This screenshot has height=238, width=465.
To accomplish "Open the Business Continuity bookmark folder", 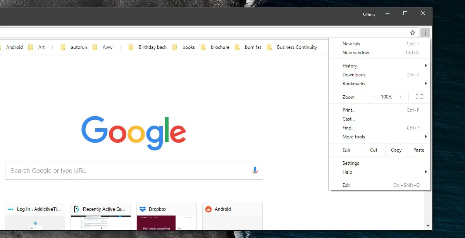I will click(292, 47).
